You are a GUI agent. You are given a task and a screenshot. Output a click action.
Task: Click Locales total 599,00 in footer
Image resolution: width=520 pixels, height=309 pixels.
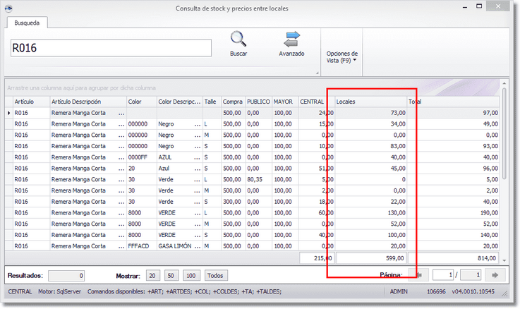(x=370, y=258)
